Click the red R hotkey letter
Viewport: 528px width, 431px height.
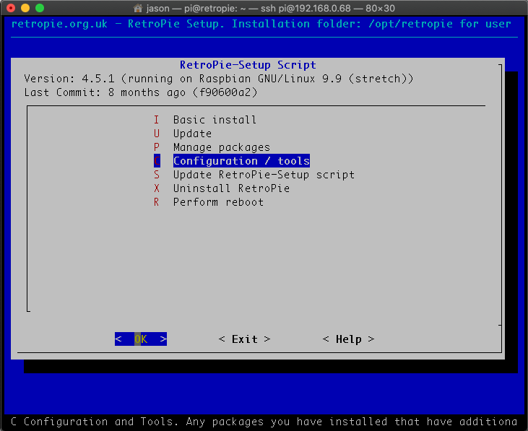[x=156, y=202]
